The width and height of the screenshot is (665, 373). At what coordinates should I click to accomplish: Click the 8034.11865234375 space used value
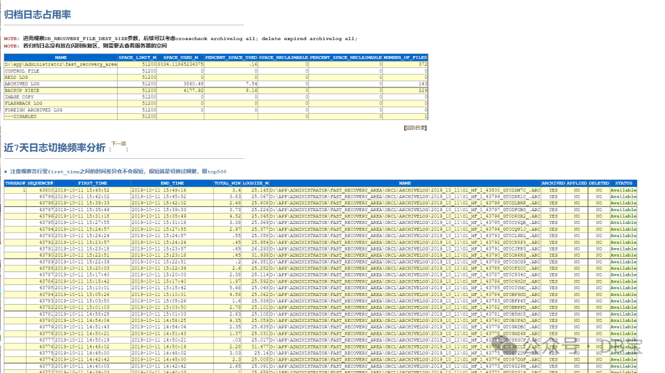180,65
